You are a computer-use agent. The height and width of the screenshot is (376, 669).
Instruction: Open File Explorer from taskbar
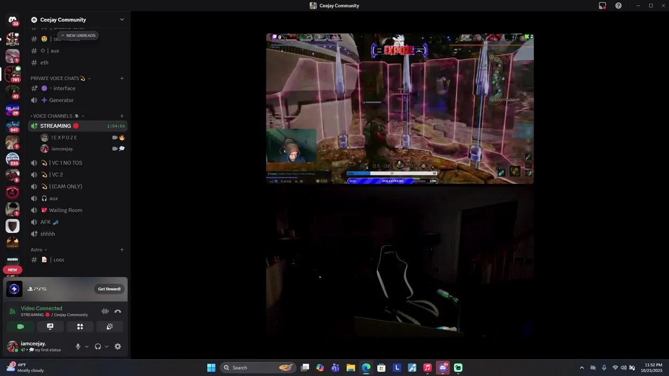[x=351, y=368]
